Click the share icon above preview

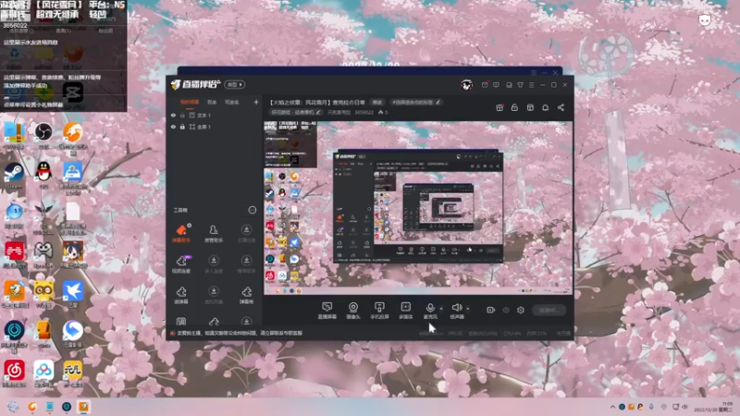(561, 107)
